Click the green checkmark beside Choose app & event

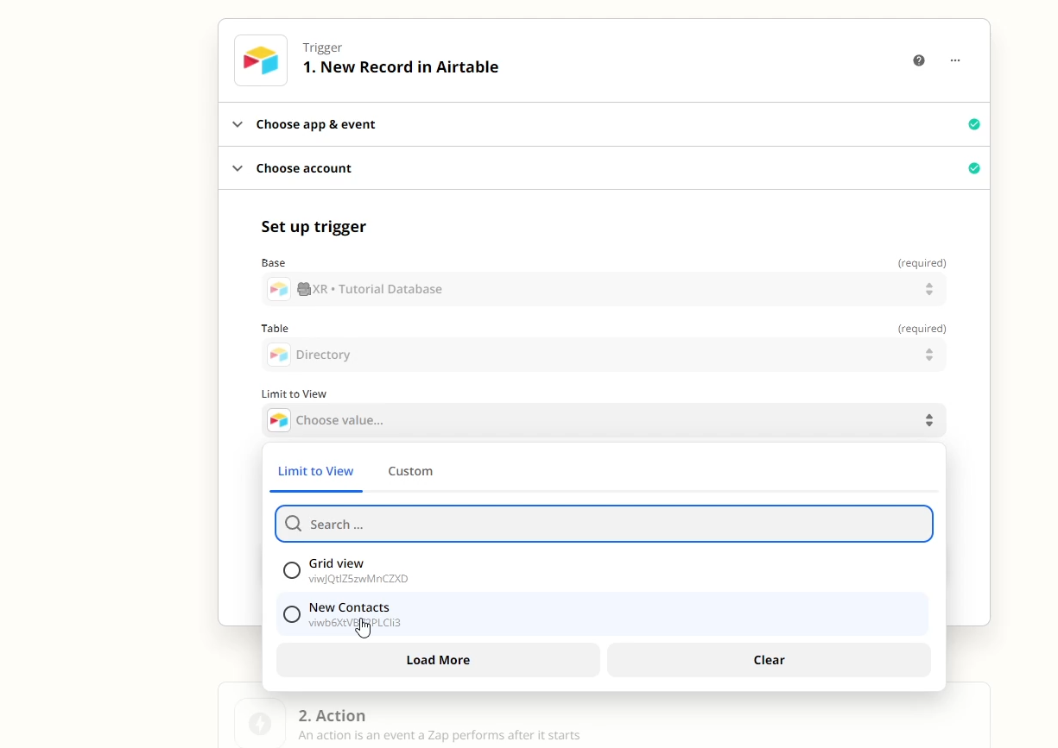[974, 124]
